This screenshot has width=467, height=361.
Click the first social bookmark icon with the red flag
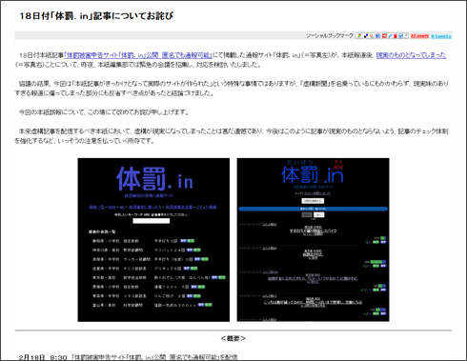359,36
